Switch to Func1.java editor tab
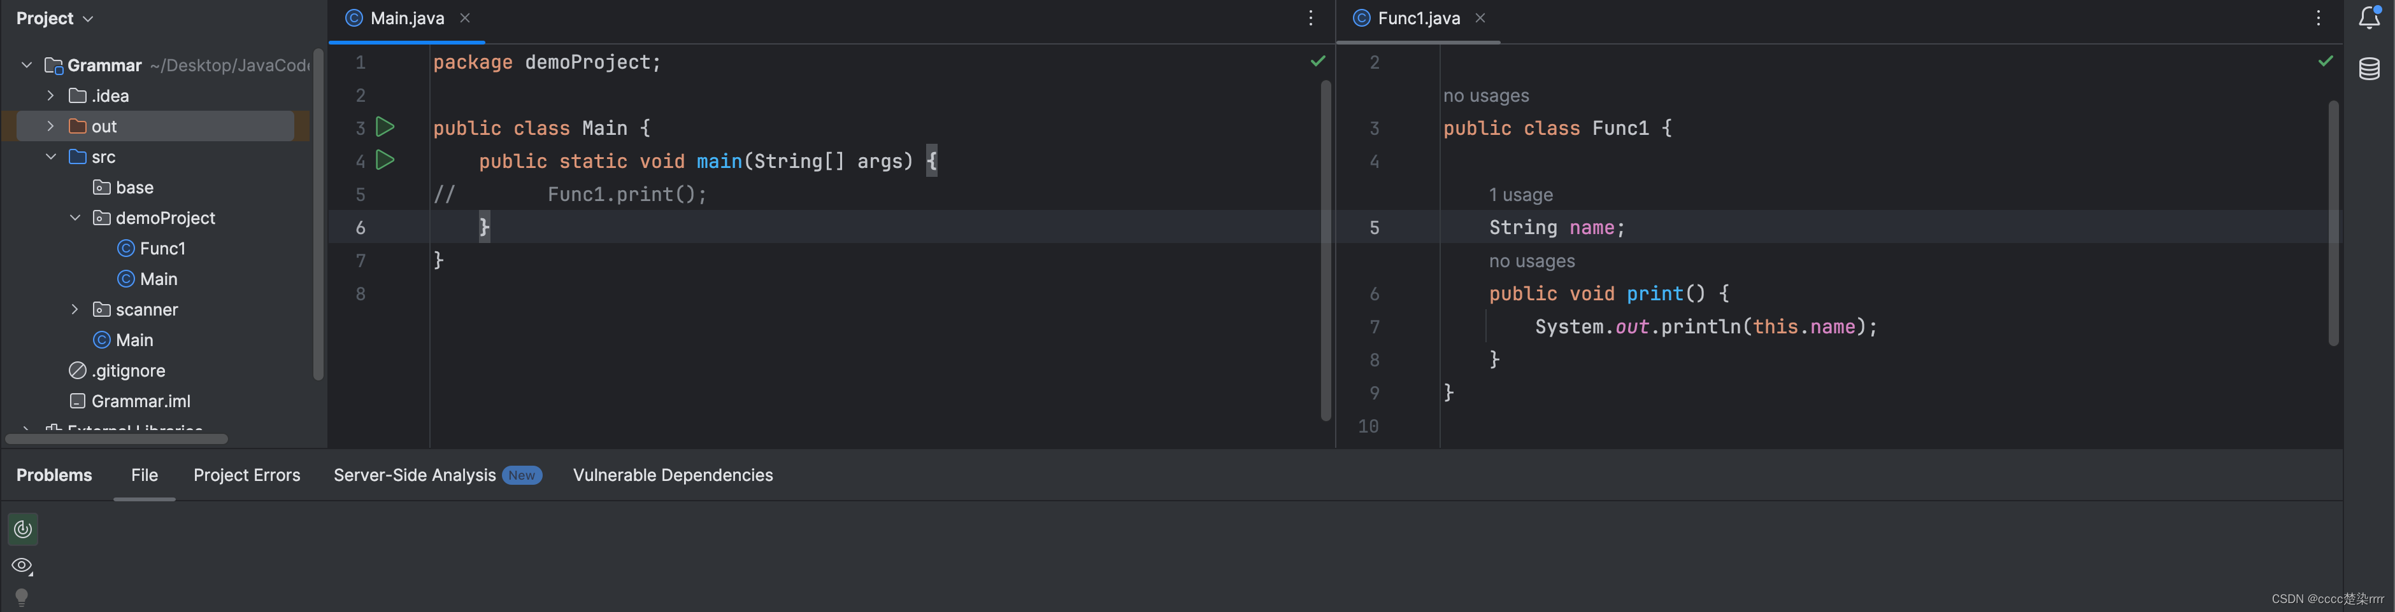Image resolution: width=2395 pixels, height=612 pixels. [x=1419, y=18]
